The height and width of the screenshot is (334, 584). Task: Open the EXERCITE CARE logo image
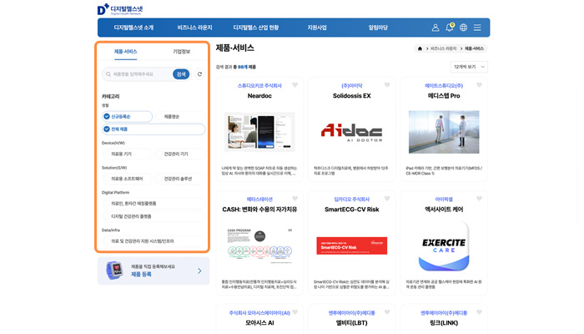pos(444,246)
